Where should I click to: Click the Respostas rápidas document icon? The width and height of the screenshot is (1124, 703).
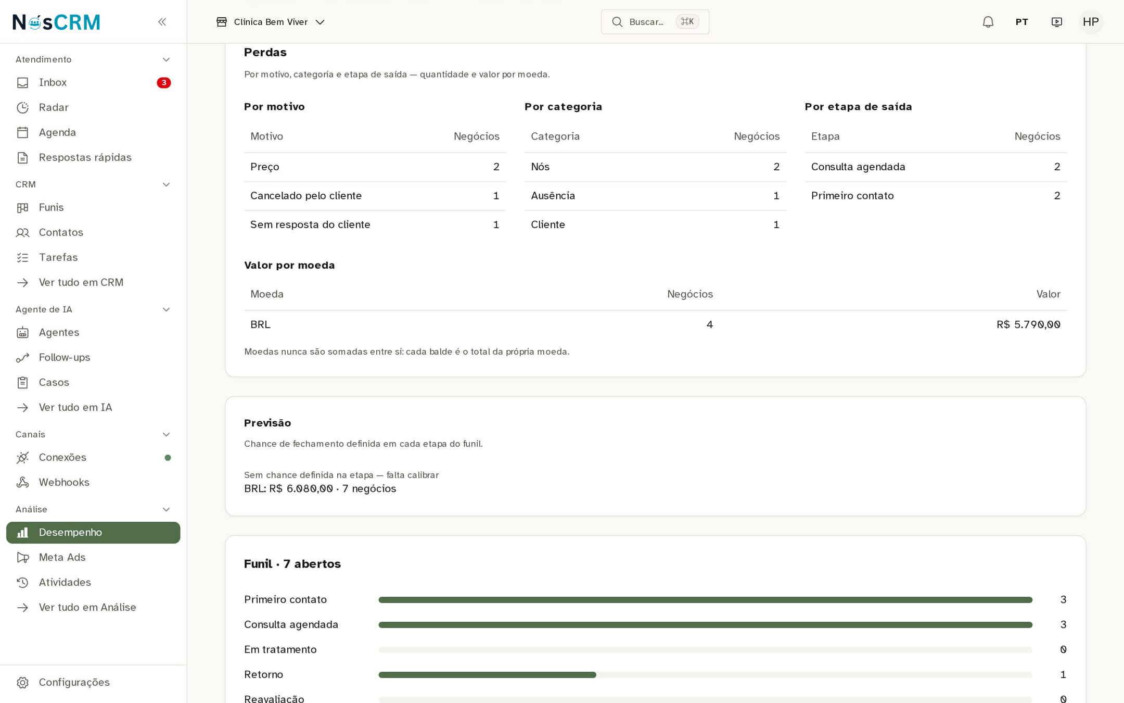click(22, 157)
